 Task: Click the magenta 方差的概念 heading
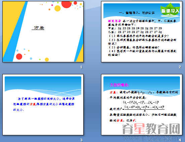[119, 85]
